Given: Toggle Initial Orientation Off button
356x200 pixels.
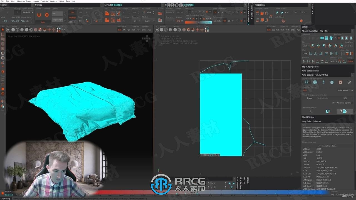Looking at the screenshot, I should [215, 12].
